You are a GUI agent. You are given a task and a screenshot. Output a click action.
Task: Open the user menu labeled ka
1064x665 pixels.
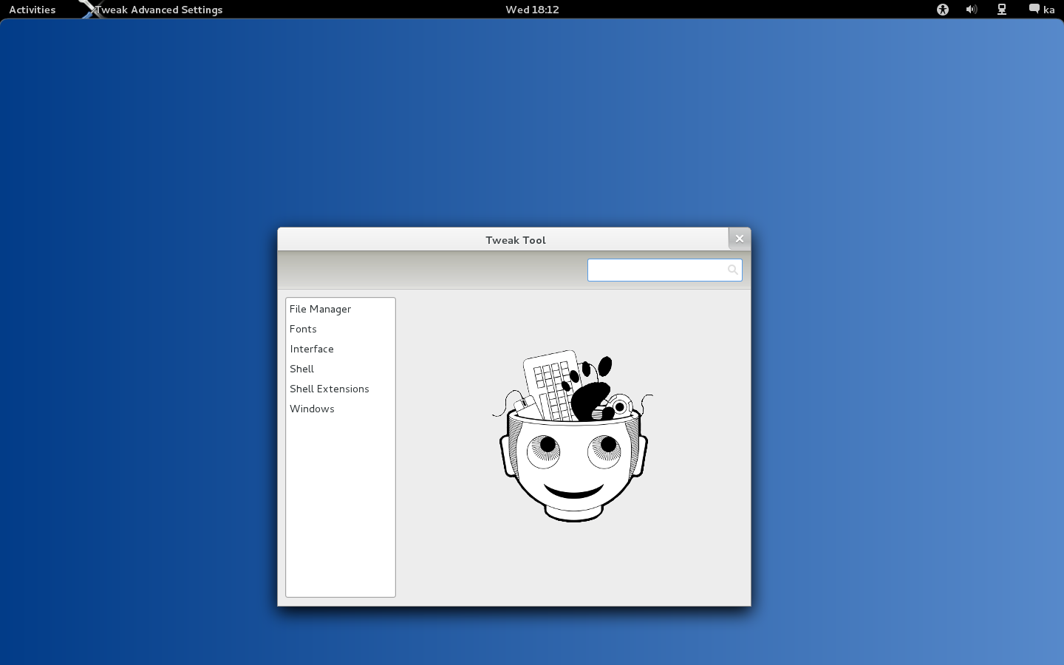point(1049,10)
